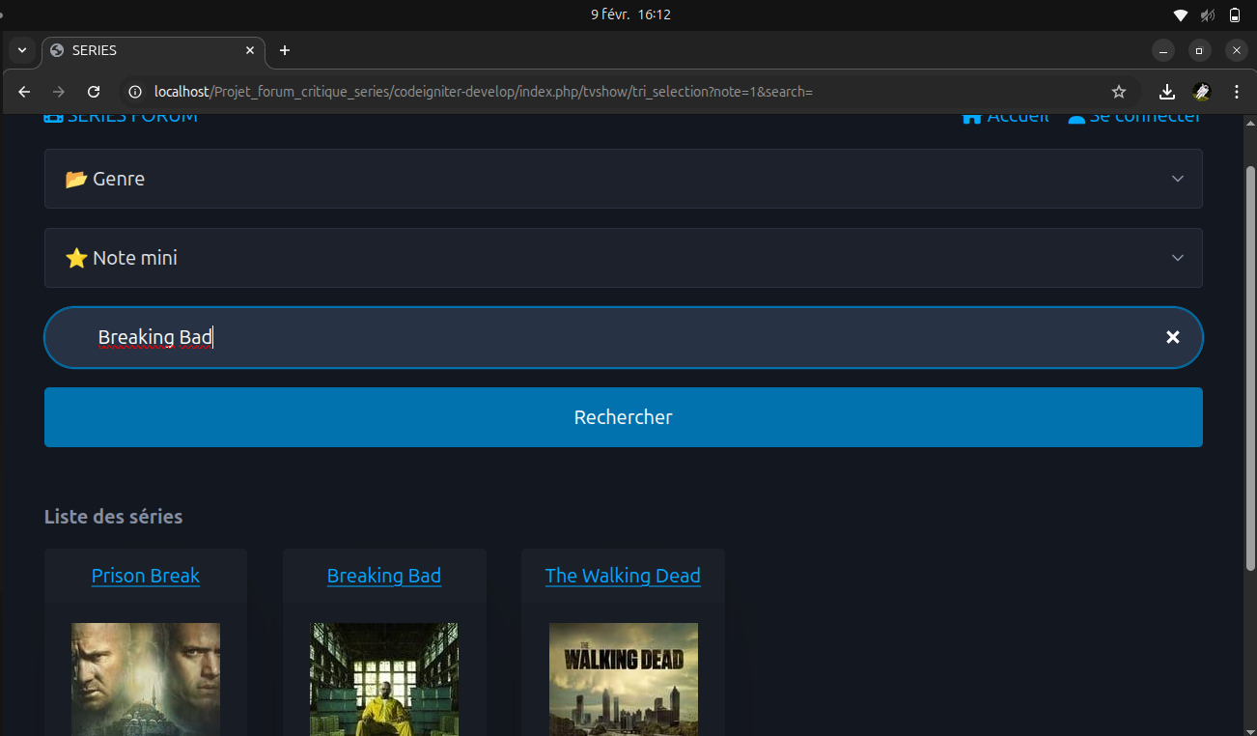Image resolution: width=1257 pixels, height=736 pixels.
Task: Expand the Note mini dropdown
Action: point(623,258)
